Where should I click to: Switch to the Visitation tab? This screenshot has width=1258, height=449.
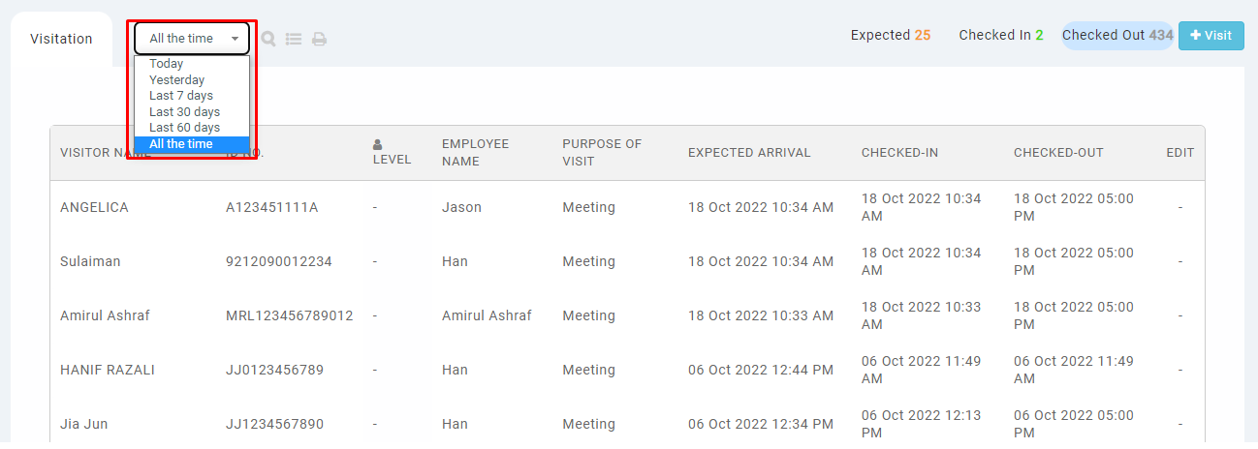(x=61, y=39)
